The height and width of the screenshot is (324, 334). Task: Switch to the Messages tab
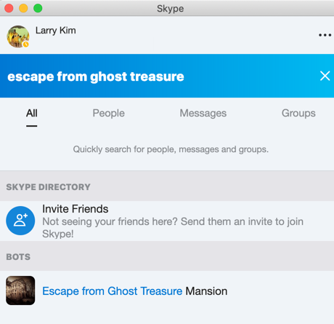[x=203, y=113]
